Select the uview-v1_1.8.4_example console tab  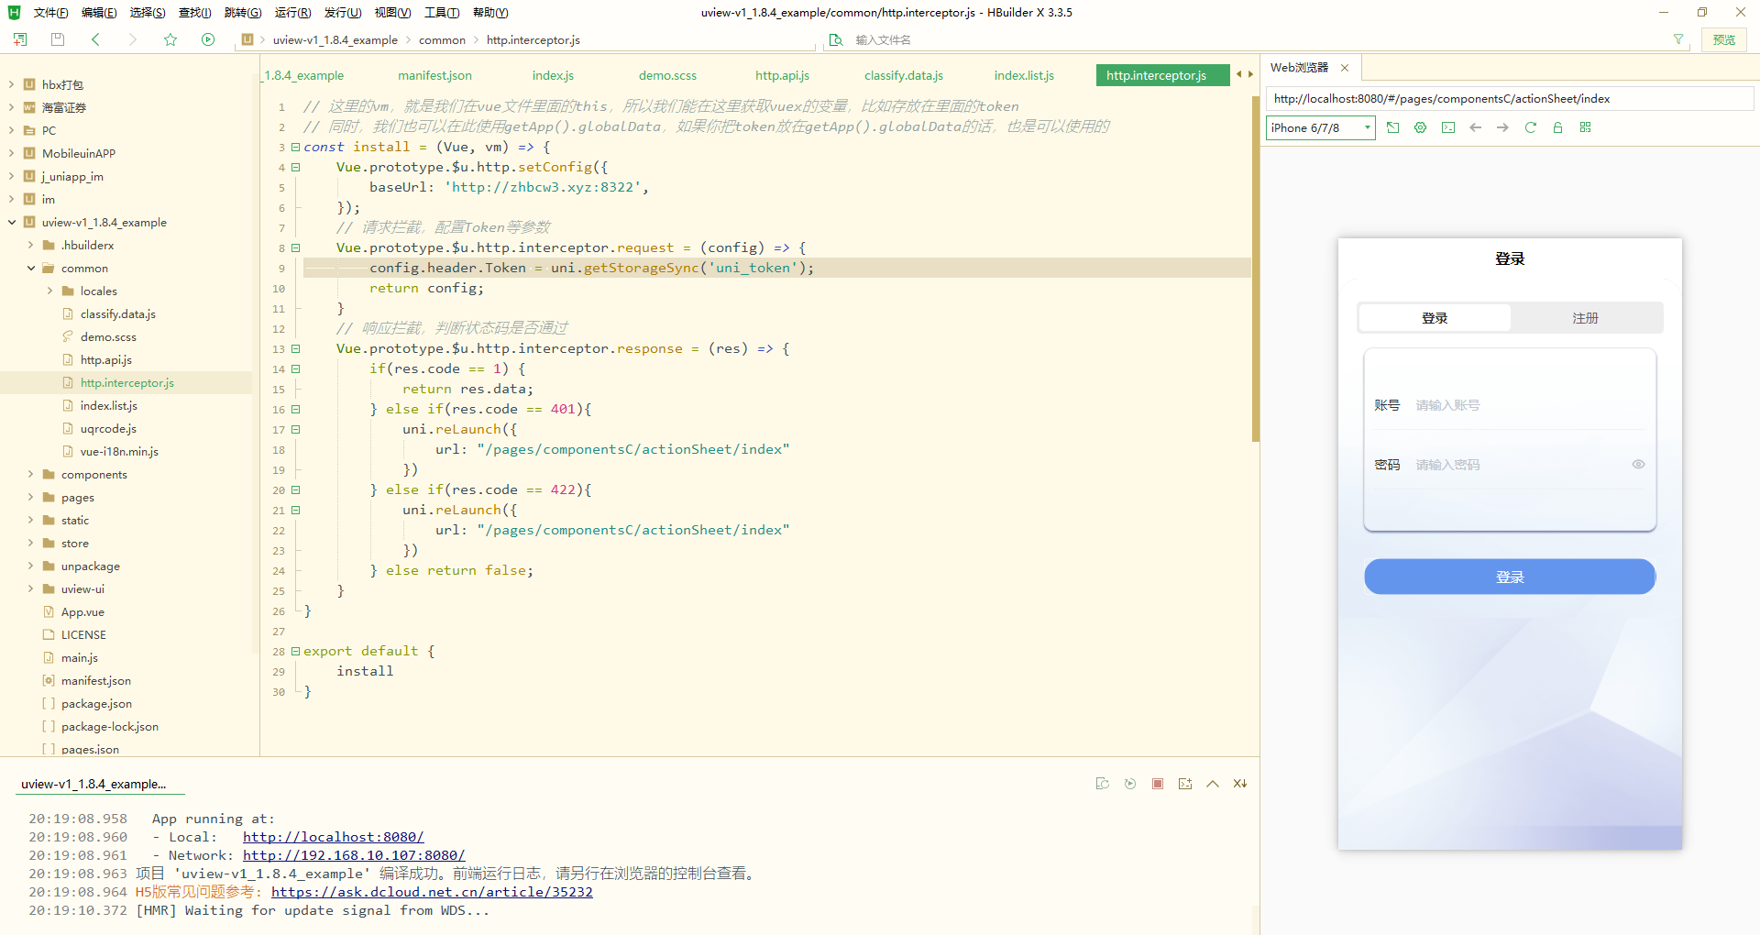tap(93, 784)
